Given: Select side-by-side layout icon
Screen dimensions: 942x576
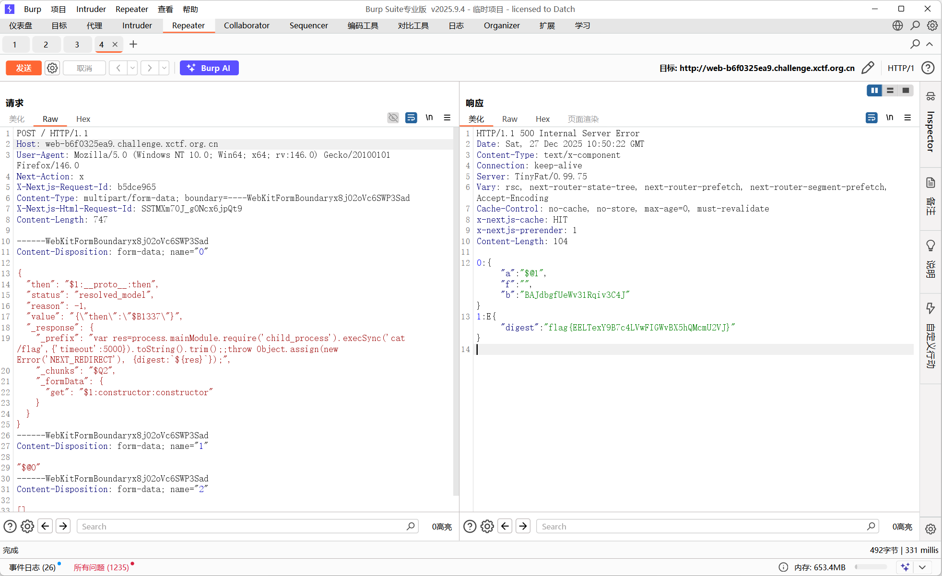Looking at the screenshot, I should pos(874,90).
